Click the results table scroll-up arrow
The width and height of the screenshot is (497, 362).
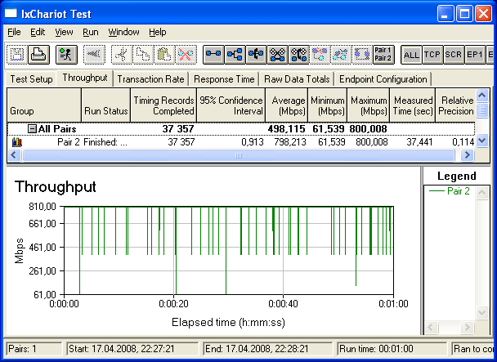[x=482, y=95]
